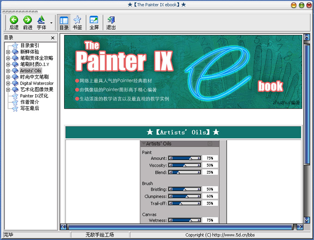This screenshot has width=314, height=240.
Task: Click the star icon beside 写在最后
Action: pyautogui.click(x=15, y=108)
